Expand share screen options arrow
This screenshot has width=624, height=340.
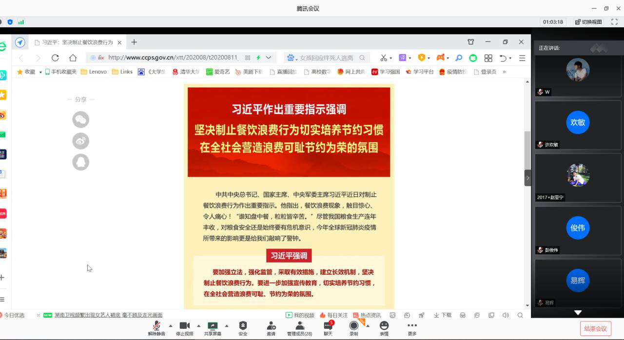tap(227, 325)
